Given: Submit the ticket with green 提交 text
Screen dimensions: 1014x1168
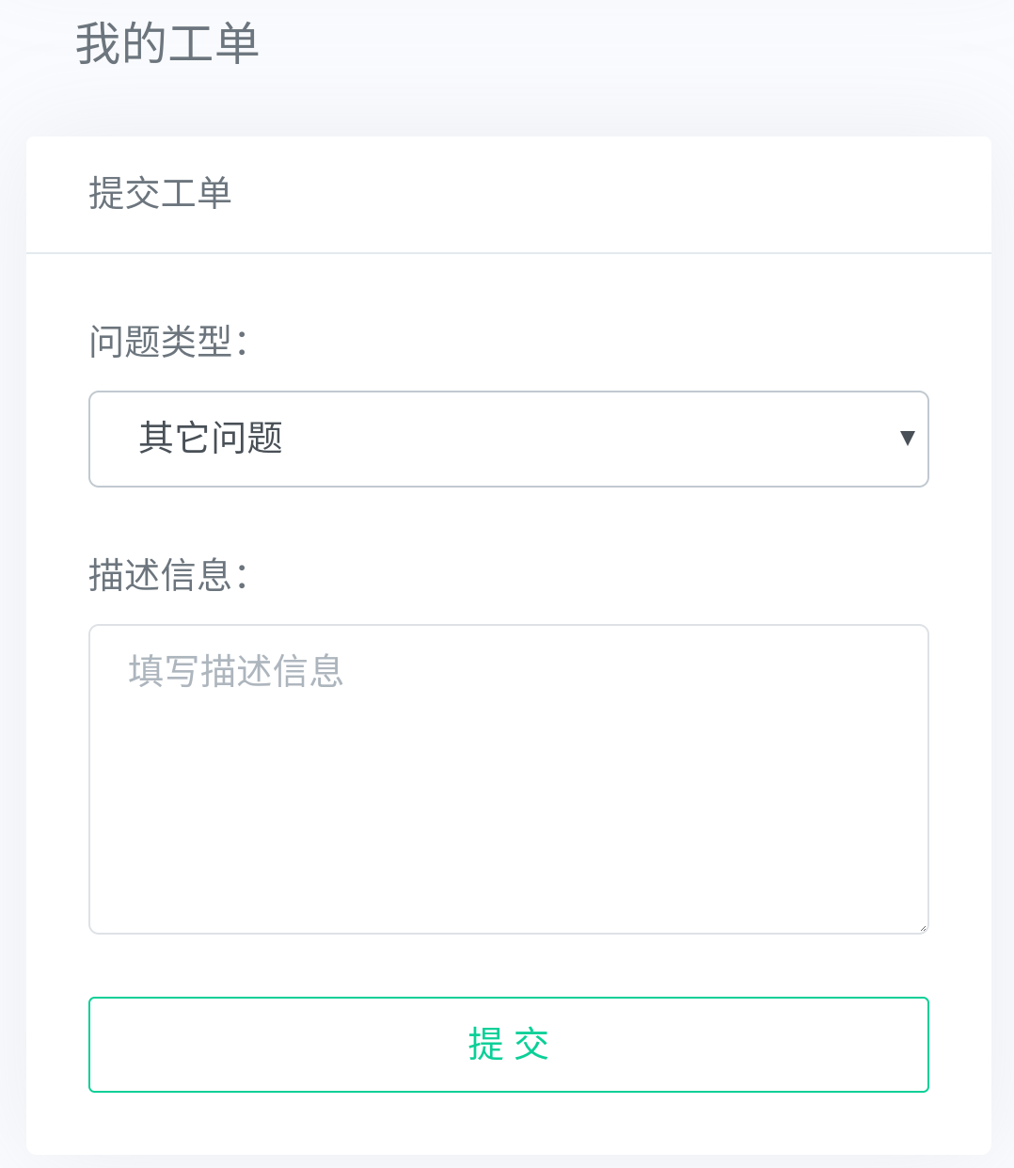Looking at the screenshot, I should coord(508,1045).
